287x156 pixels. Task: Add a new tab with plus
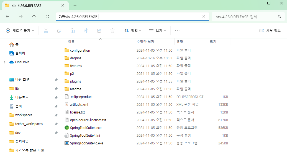[75, 6]
